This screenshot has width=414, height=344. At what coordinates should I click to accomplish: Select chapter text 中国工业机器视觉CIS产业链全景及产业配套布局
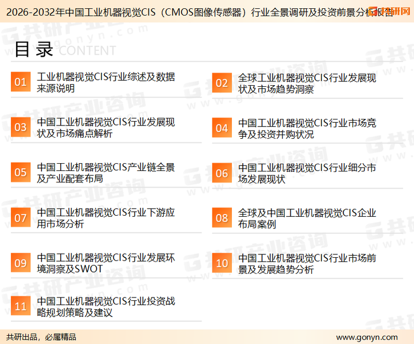(x=106, y=173)
